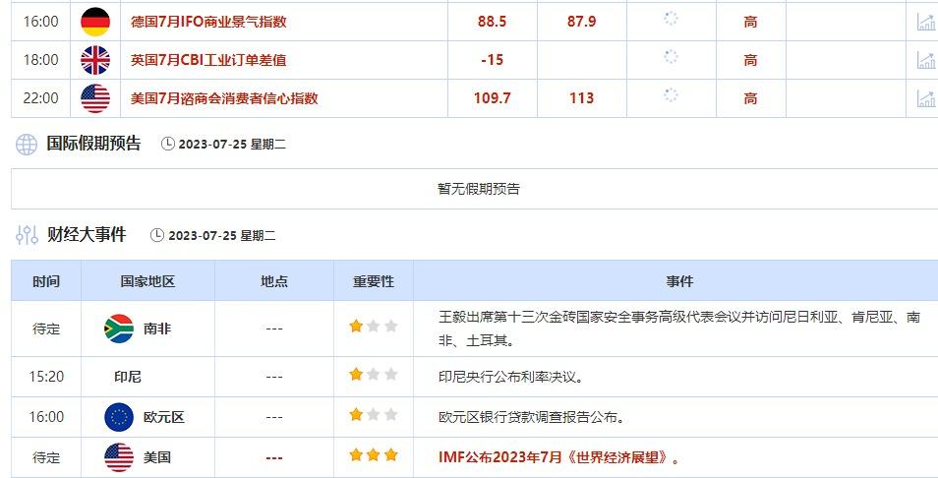Click 待定 time in South Africa row
This screenshot has height=478, width=938.
coord(46,329)
